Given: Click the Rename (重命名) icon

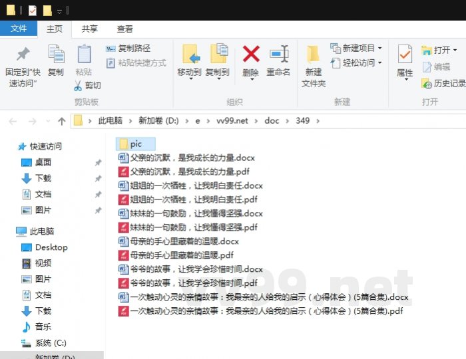Looking at the screenshot, I should click(279, 54).
